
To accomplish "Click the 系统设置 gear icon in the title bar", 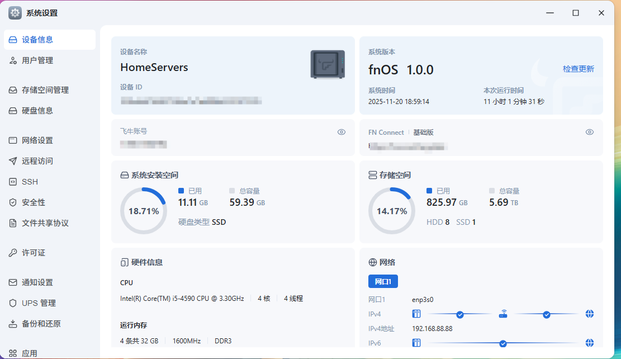I will 15,13.
